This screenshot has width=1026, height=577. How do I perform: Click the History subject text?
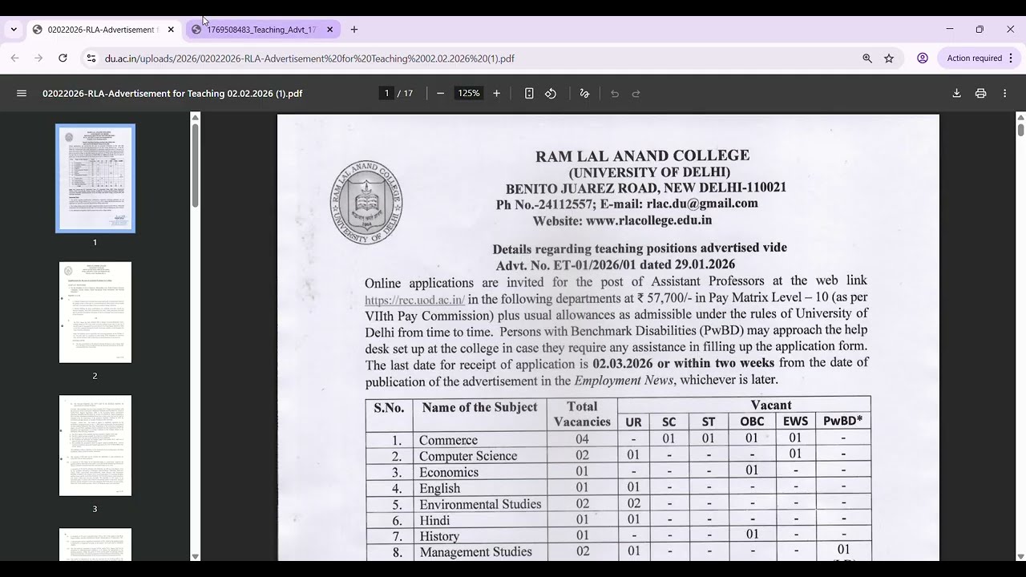(x=439, y=536)
